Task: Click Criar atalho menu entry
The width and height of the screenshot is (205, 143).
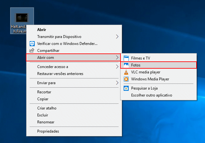Action: coord(47,108)
